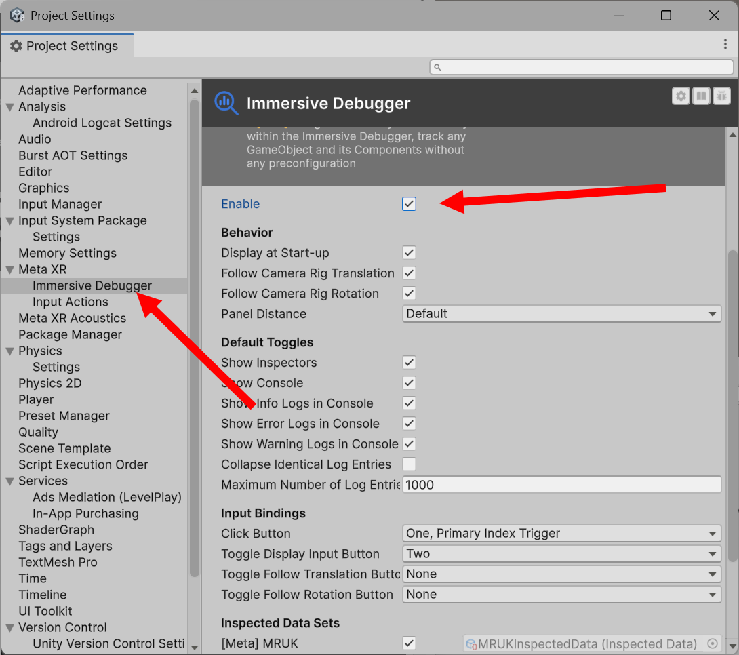Open Toggle Follow Translation Button dropdown

point(562,574)
